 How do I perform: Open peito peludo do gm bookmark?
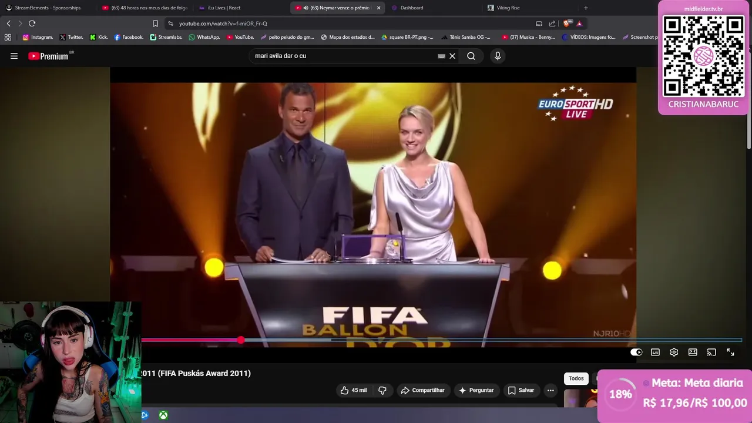[x=287, y=37]
